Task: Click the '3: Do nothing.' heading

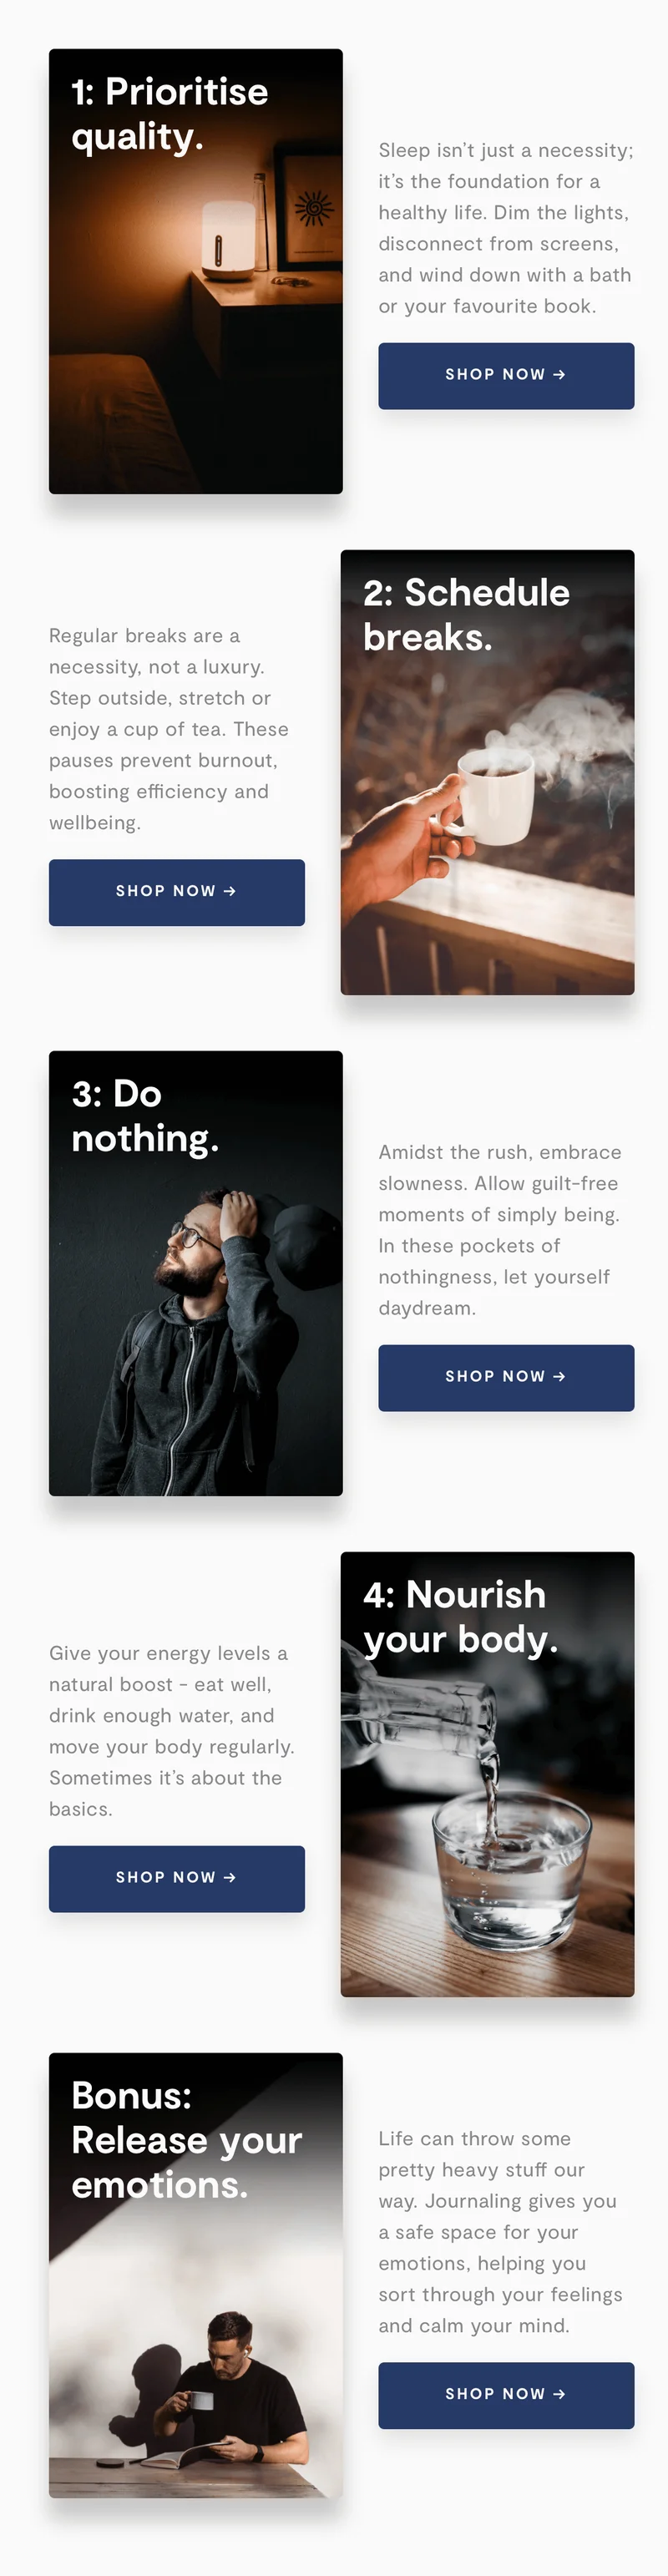Action: (145, 1116)
